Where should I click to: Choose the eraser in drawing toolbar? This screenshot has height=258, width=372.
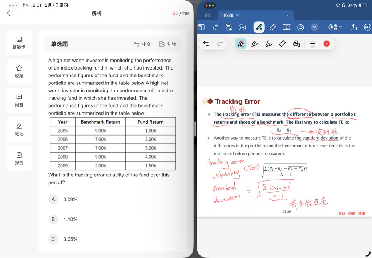282,44
